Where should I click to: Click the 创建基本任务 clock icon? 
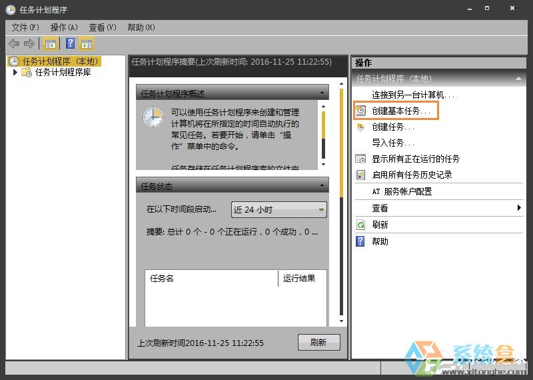[x=360, y=111]
